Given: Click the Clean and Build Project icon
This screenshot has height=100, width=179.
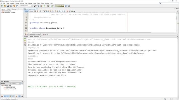Looking at the screenshot, I should click(41, 6).
